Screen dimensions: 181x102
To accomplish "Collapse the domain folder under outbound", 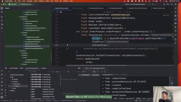I will click(20, 19).
